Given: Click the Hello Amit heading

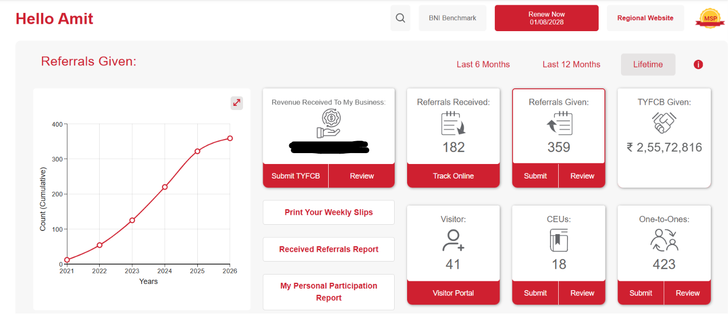Looking at the screenshot, I should [55, 19].
